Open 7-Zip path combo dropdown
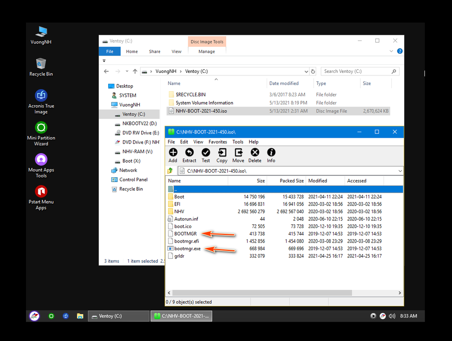The width and height of the screenshot is (452, 341). pyautogui.click(x=400, y=171)
